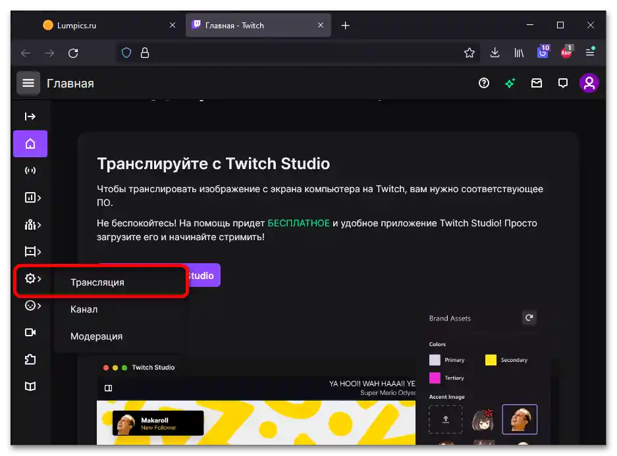Switch to the Главная - Twitch tab

(x=258, y=26)
